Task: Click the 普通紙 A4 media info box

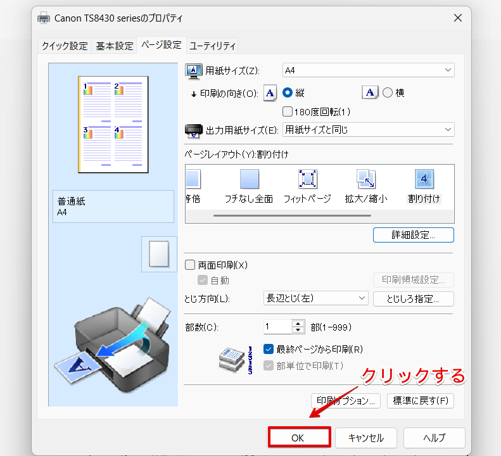Action: (x=113, y=206)
